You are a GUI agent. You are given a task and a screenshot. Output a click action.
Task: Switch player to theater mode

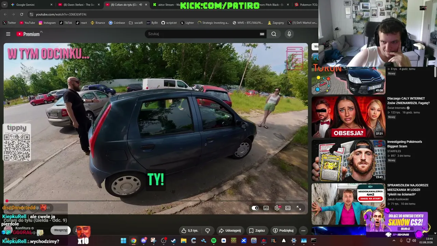pyautogui.click(x=288, y=208)
